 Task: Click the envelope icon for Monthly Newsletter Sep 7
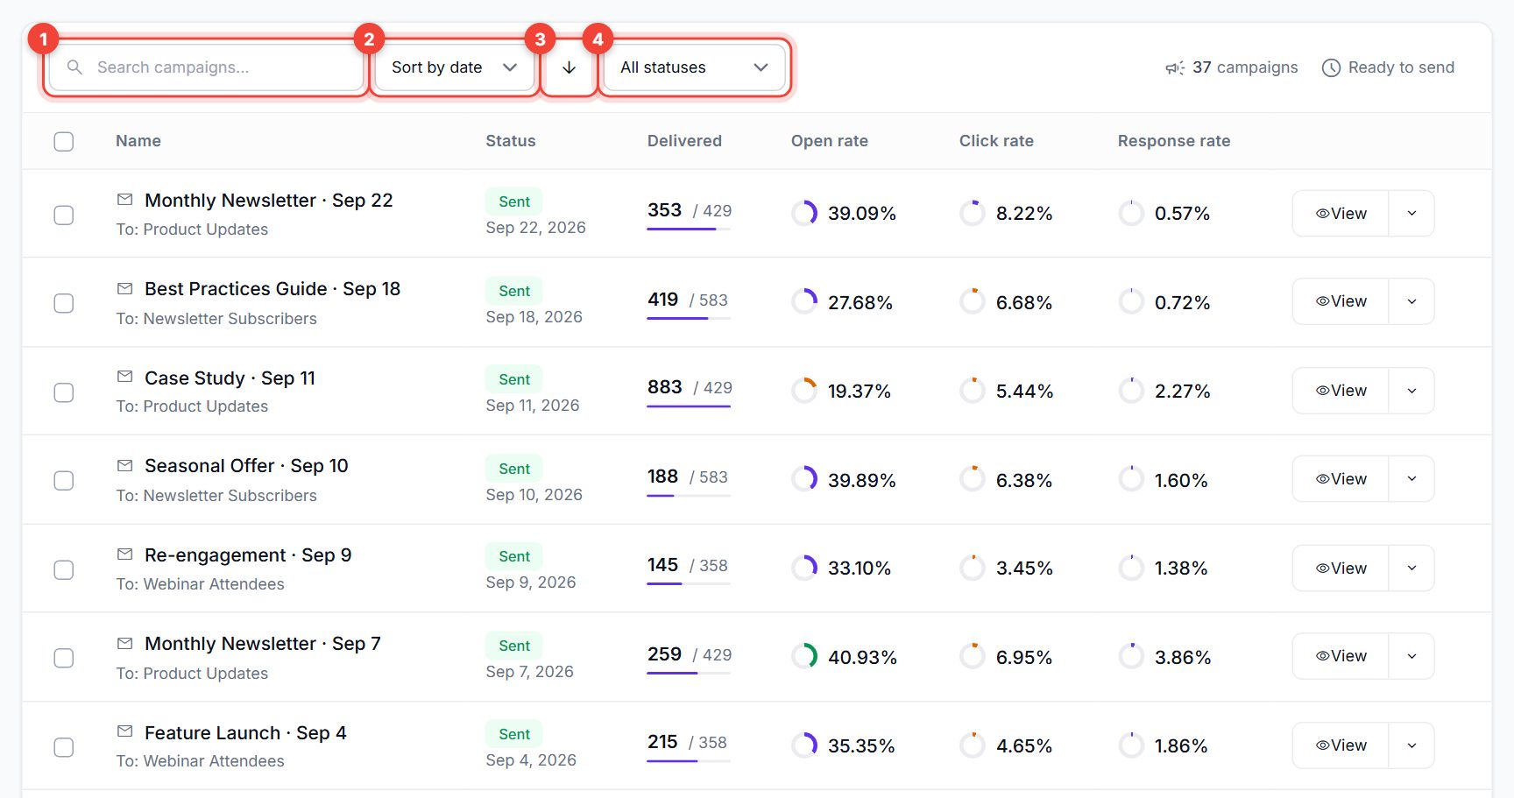pyautogui.click(x=125, y=643)
